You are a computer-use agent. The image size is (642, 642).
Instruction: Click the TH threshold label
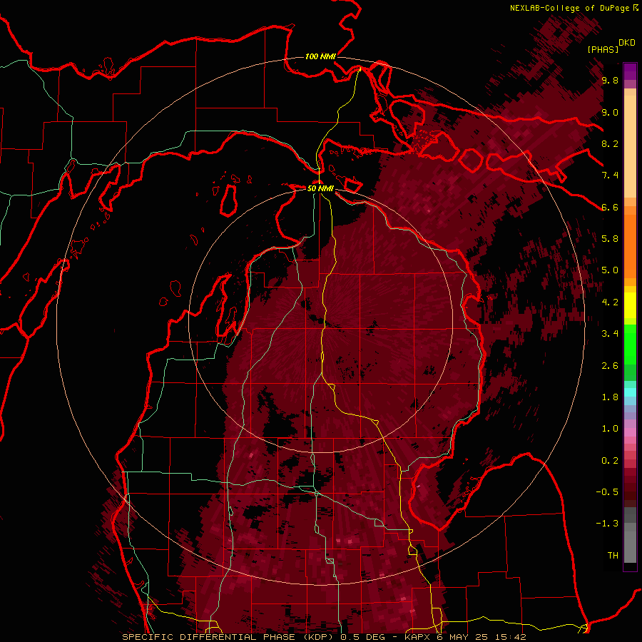coord(613,556)
